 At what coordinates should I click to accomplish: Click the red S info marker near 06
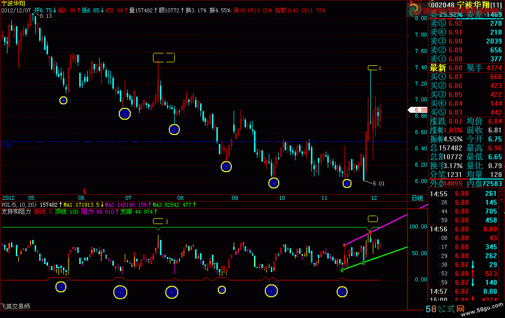point(84,191)
